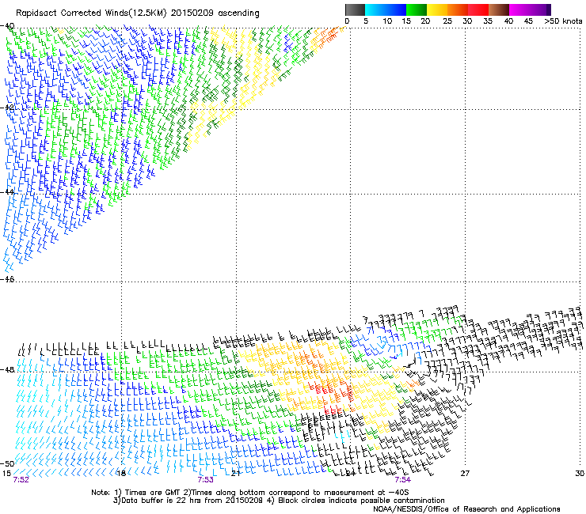The width and height of the screenshot is (586, 514).
Task: Click the -42 latitude axis label
Action: pyautogui.click(x=7, y=108)
